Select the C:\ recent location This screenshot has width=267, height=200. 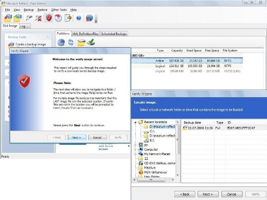point(152,131)
